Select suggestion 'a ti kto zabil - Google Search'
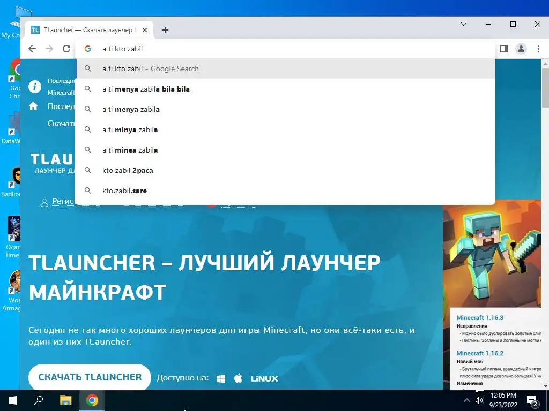This screenshot has width=549, height=411. [x=285, y=69]
